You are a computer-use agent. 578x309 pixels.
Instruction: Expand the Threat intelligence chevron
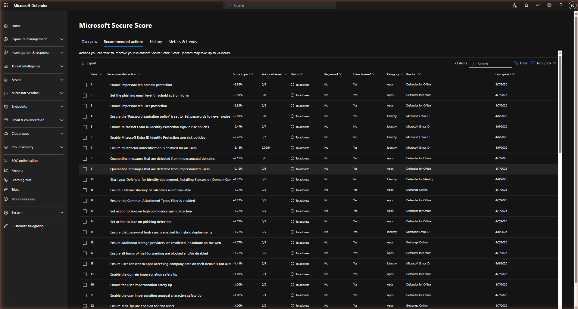(x=62, y=66)
